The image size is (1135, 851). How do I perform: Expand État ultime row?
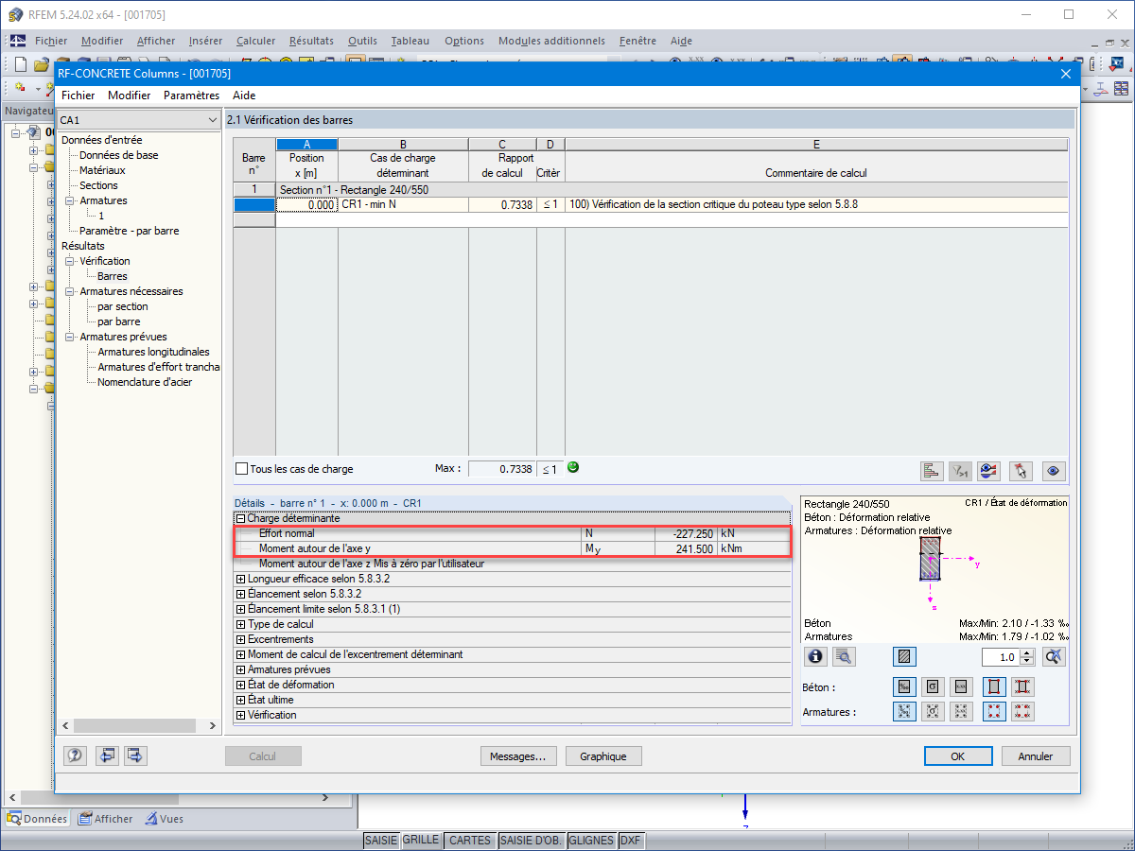coord(241,700)
